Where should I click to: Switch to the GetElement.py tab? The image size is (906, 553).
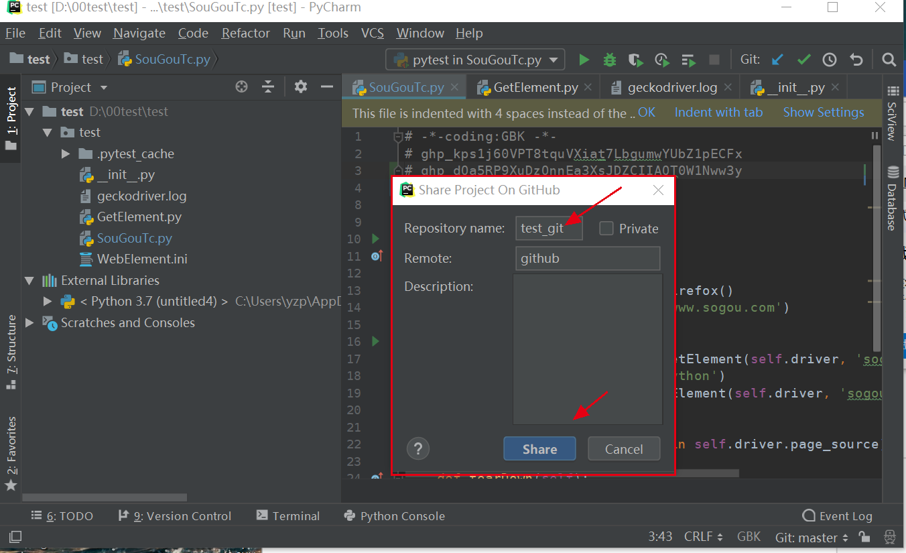(x=535, y=87)
